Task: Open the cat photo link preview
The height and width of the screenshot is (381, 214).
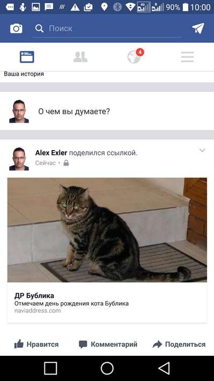Action: (x=107, y=230)
